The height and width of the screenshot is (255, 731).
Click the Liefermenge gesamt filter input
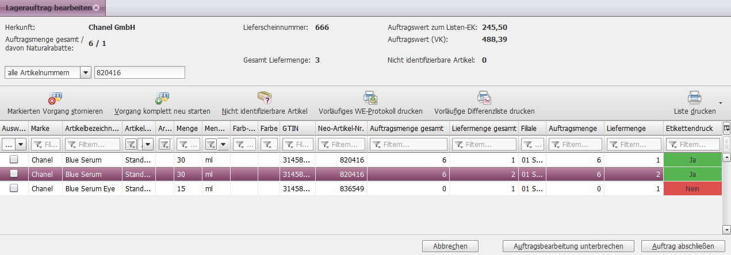coord(484,144)
